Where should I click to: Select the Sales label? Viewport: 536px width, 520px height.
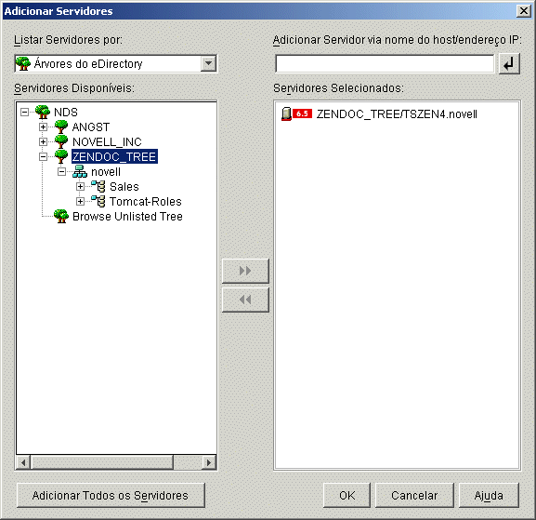click(124, 187)
